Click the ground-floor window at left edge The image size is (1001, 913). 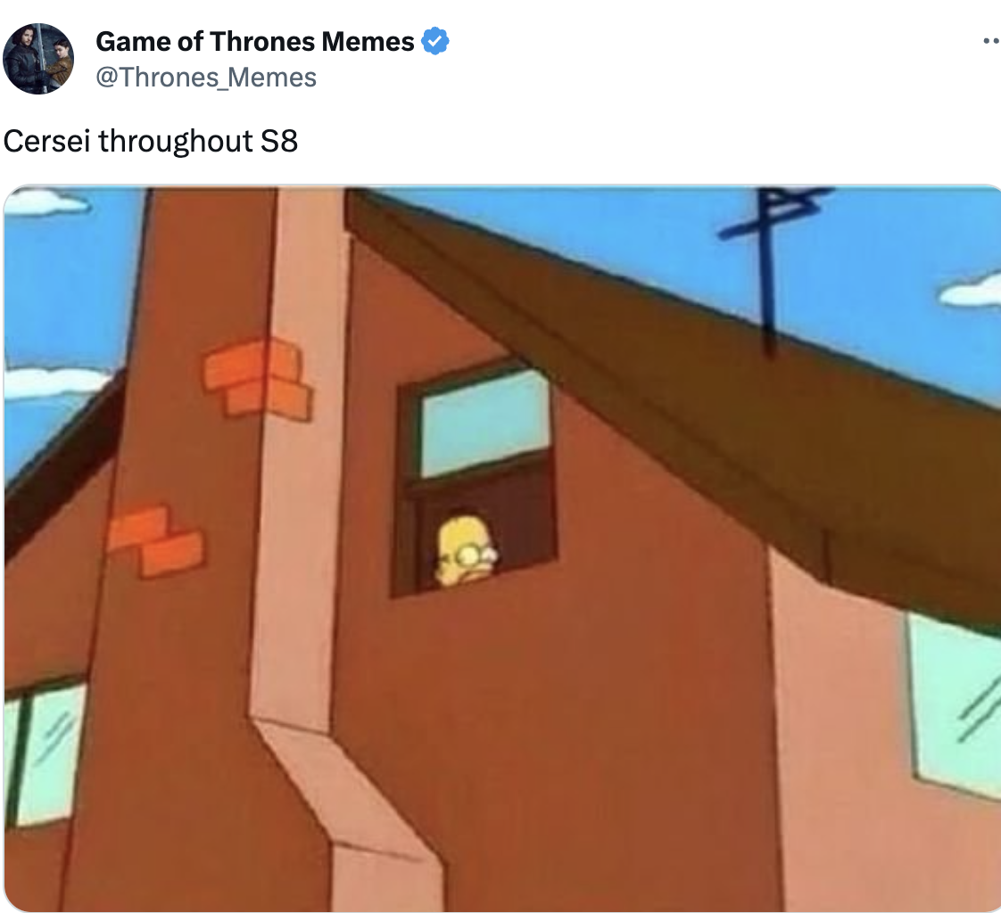(43, 753)
